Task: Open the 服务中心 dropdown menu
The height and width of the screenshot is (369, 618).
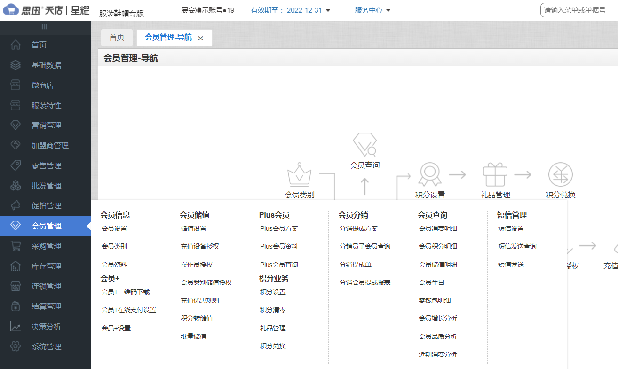Action: 372,9
